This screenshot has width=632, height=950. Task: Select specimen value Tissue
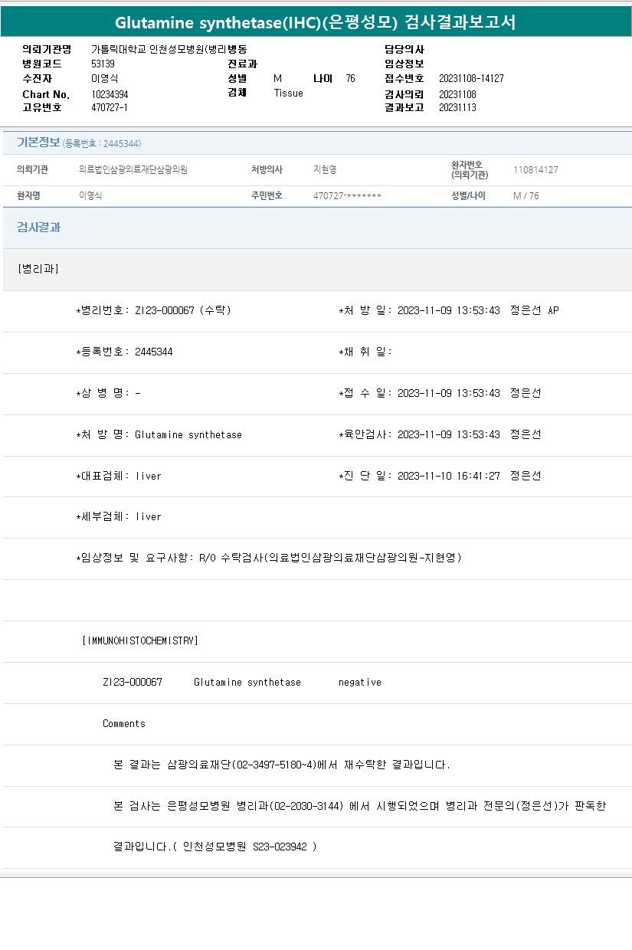[x=288, y=93]
